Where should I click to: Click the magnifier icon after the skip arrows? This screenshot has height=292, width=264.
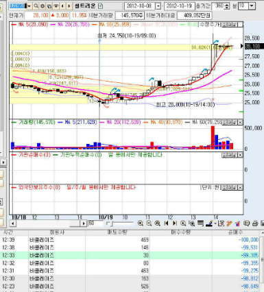tap(183, 223)
